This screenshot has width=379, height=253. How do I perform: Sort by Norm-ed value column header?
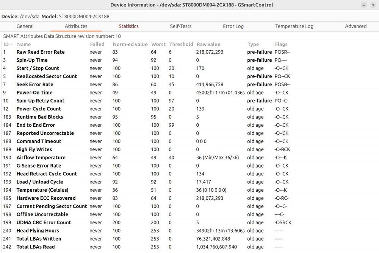(130, 44)
